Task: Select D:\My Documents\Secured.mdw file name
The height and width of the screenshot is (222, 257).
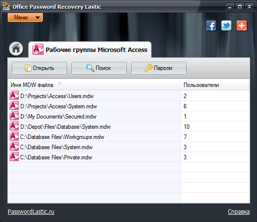Action: pyautogui.click(x=58, y=117)
